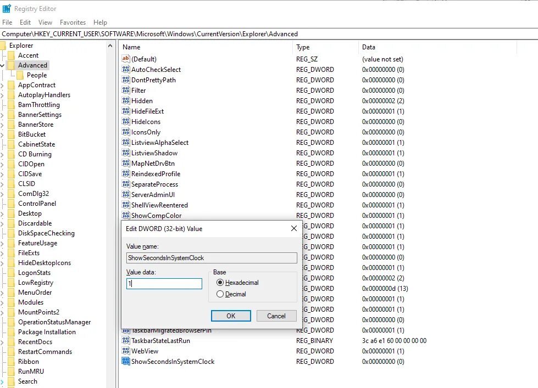The height and width of the screenshot is (388, 538).
Task: Click the ListviewAlphaSelect DWORD icon
Action: pyautogui.click(x=126, y=142)
